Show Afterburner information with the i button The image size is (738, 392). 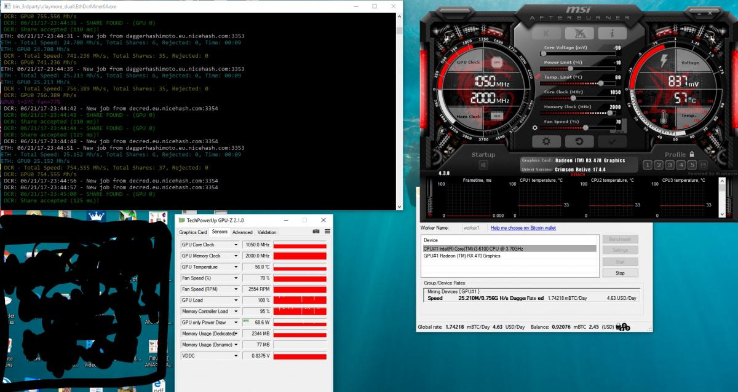pyautogui.click(x=613, y=33)
